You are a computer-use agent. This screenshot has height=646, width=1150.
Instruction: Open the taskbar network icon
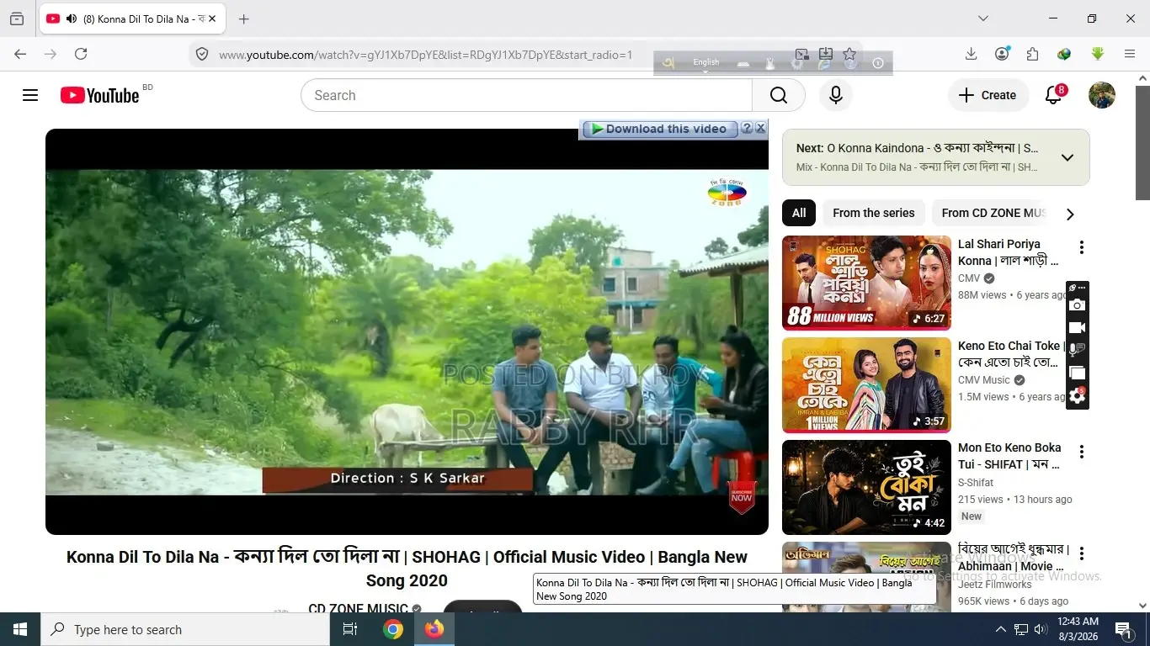tap(1020, 629)
